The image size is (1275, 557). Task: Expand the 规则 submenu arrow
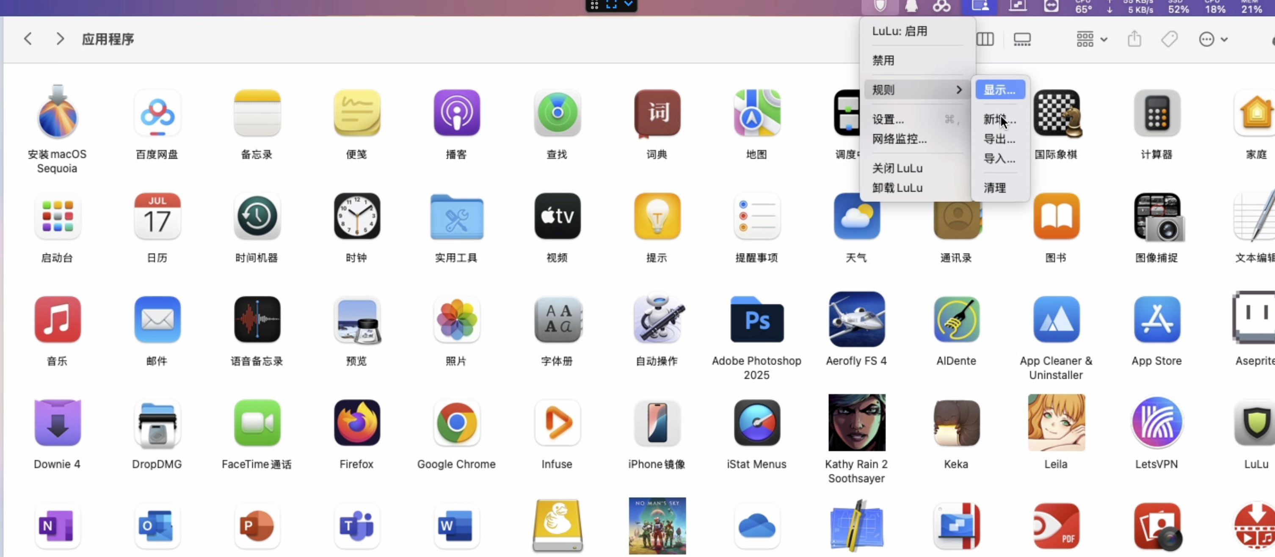[959, 90]
